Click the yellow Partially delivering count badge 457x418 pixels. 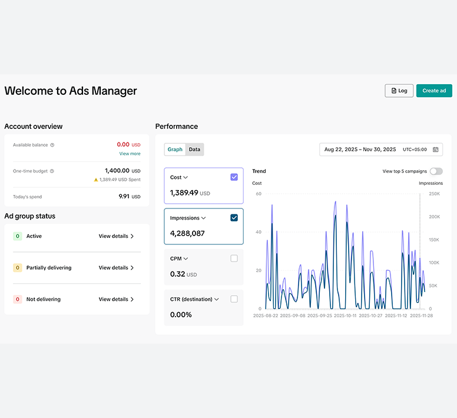[x=18, y=268]
